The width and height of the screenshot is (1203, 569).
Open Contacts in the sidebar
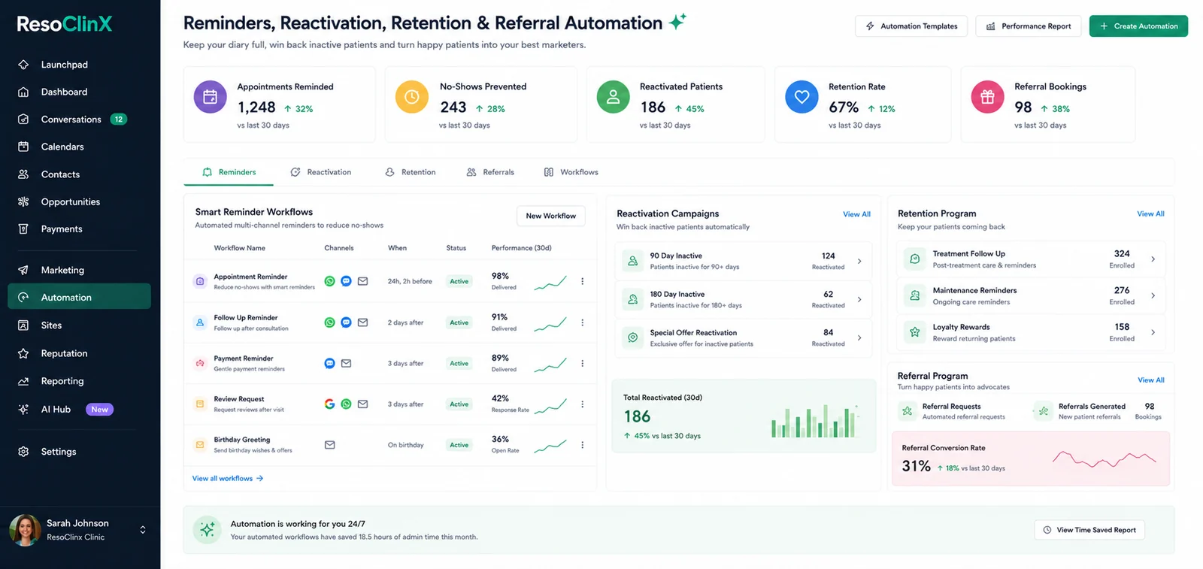point(79,174)
